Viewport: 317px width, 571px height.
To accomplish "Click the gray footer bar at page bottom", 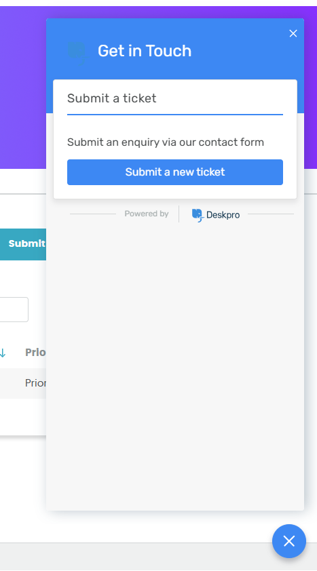I will pyautogui.click(x=135, y=557).
